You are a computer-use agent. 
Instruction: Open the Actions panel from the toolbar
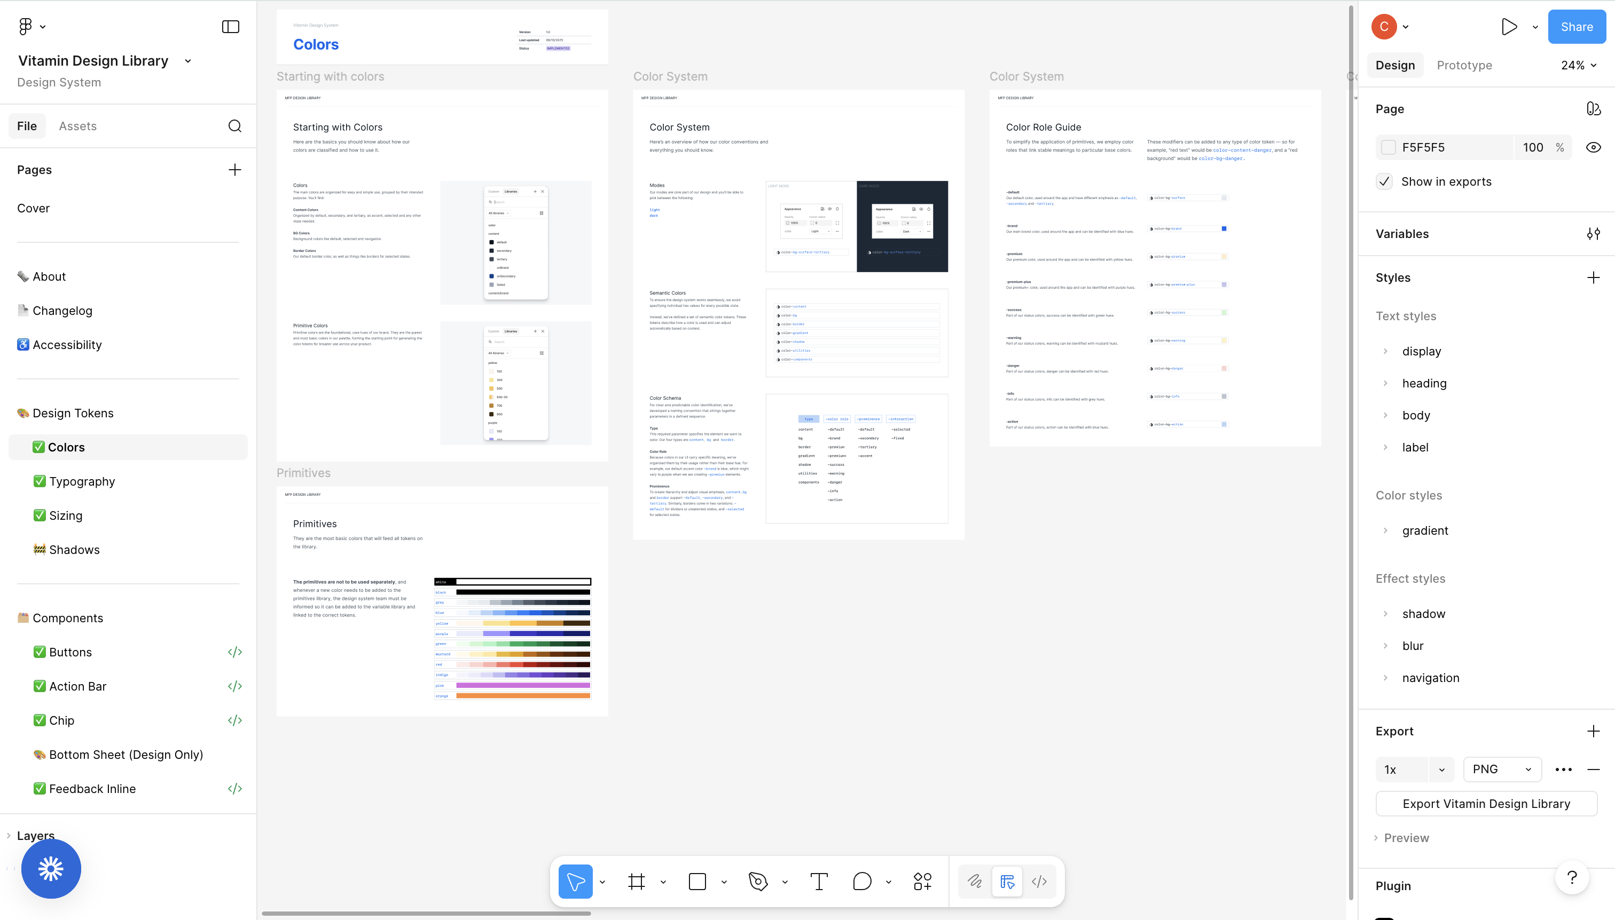[x=921, y=881]
